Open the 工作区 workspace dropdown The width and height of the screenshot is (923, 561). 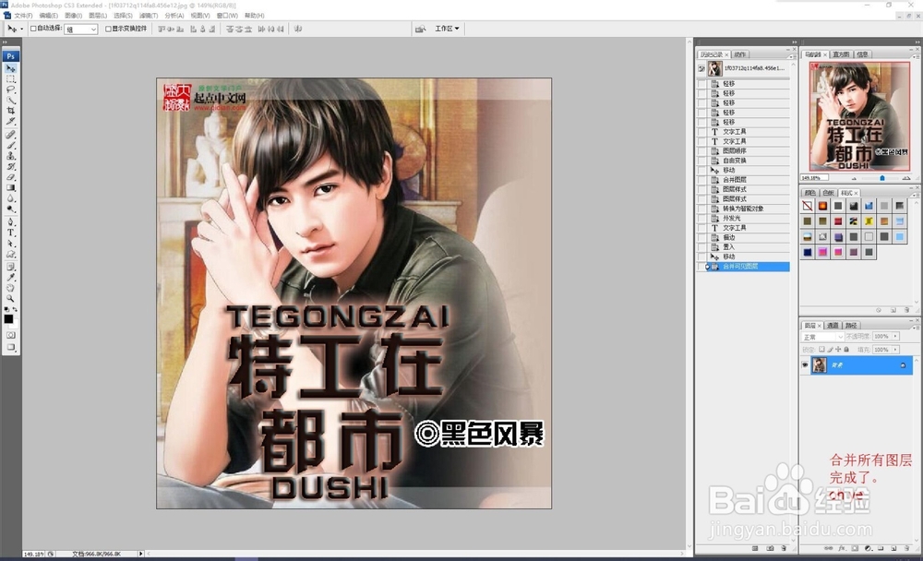pos(447,29)
